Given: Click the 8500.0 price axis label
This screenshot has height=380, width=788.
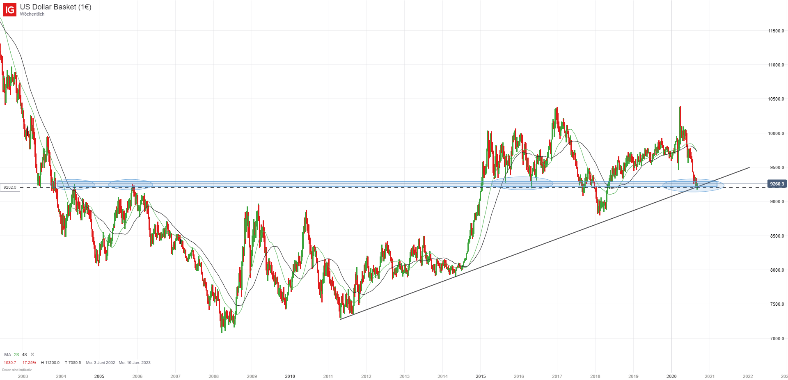Looking at the screenshot, I should pyautogui.click(x=777, y=236).
